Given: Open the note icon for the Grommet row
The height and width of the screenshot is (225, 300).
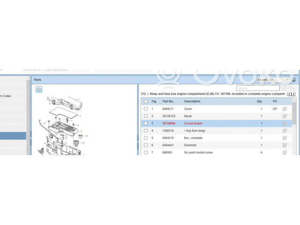Looking at the screenshot, I should [285, 145].
